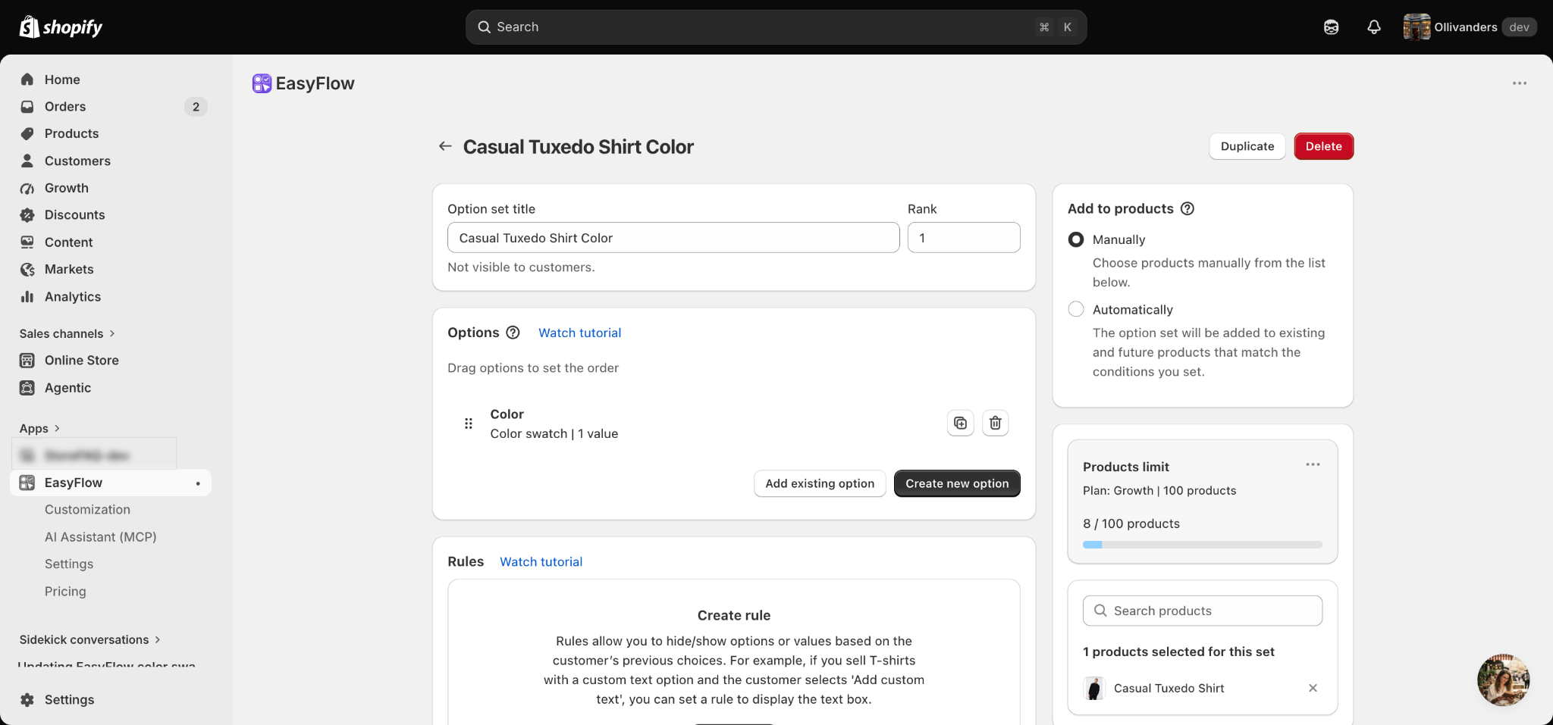The width and height of the screenshot is (1553, 725).
Task: Click the Duplicate button
Action: click(1247, 146)
